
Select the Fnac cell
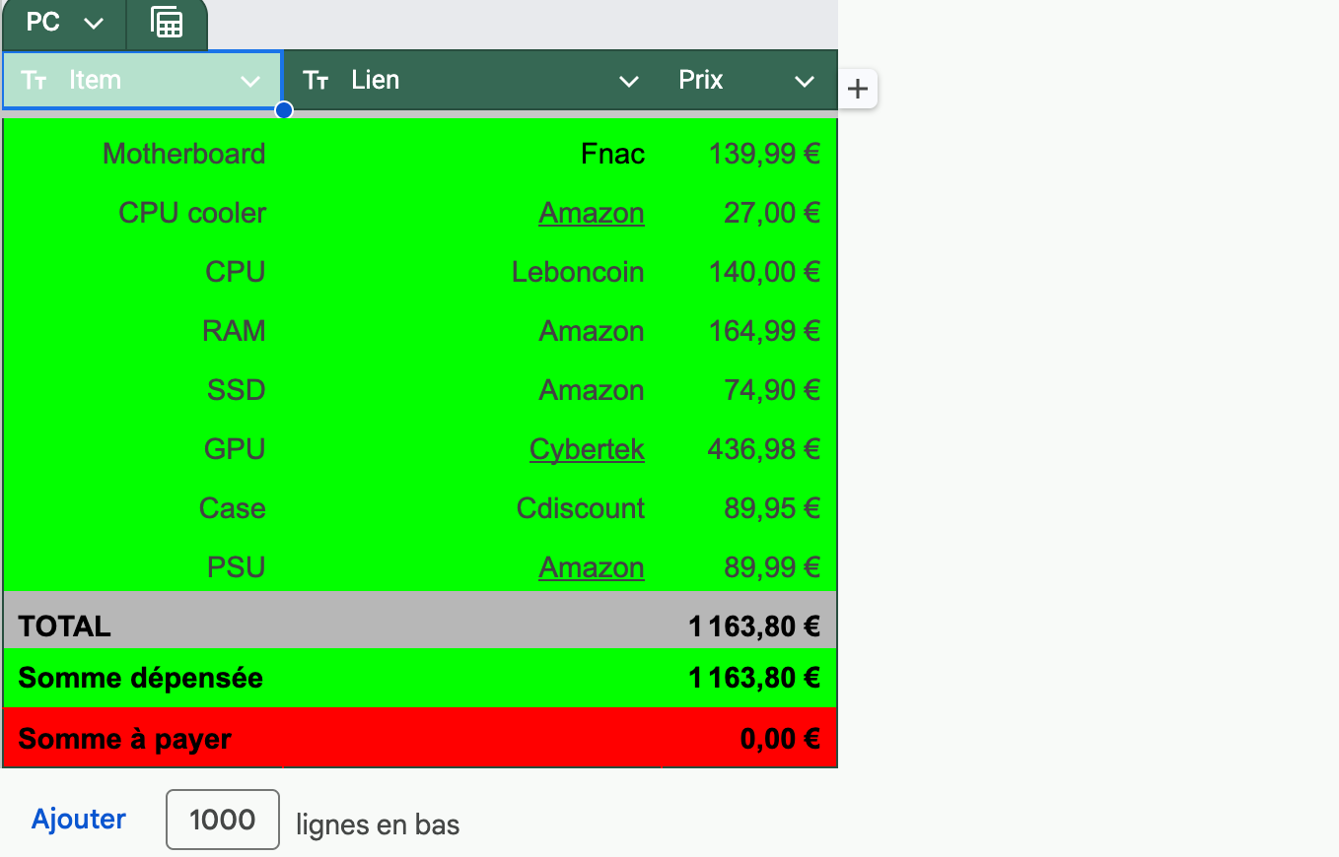click(612, 154)
